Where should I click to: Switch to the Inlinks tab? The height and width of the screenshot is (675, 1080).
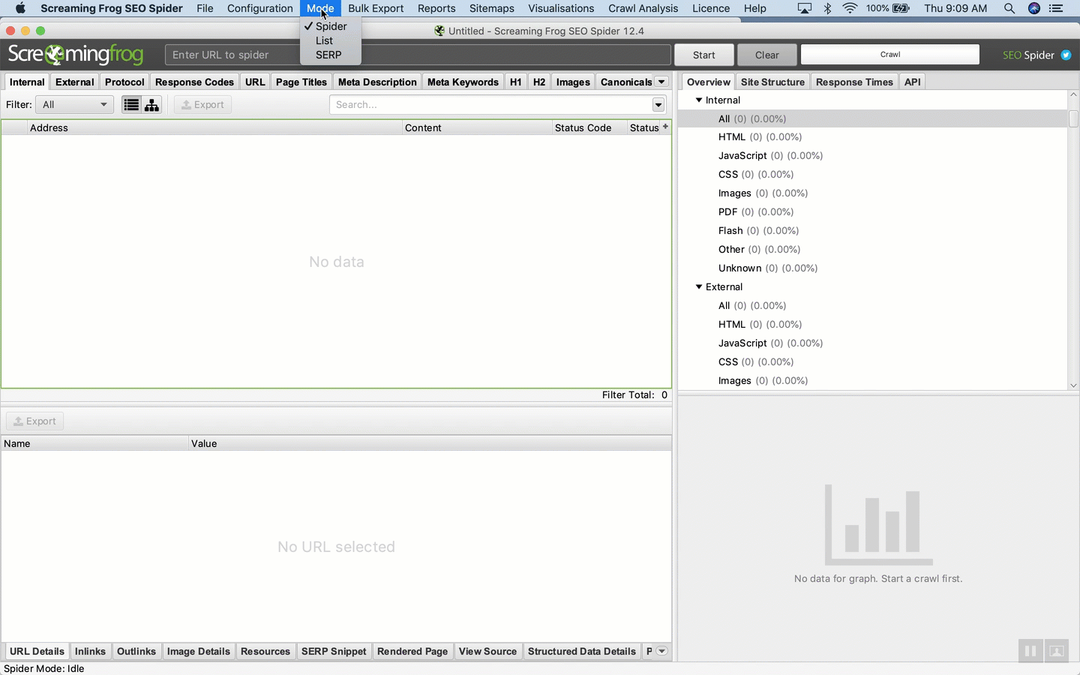click(x=90, y=651)
